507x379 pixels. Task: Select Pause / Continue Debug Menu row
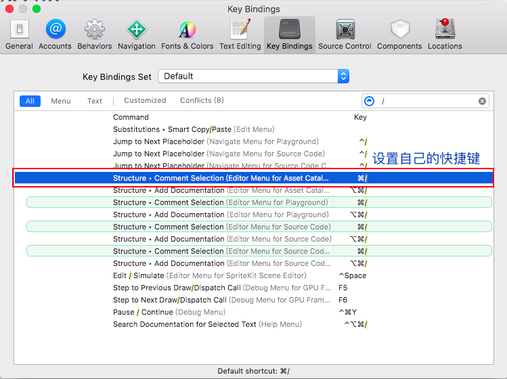[x=253, y=312]
